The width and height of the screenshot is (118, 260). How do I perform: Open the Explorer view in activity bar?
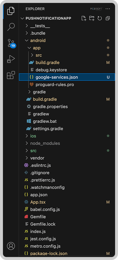[11, 11]
